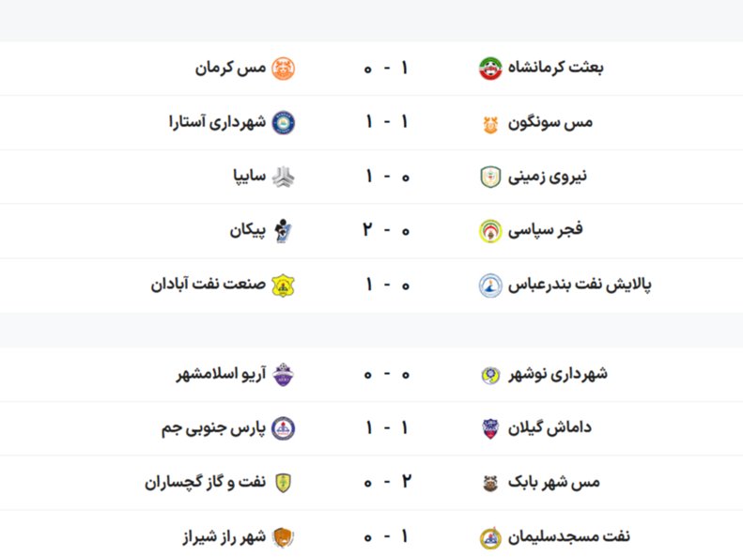This screenshot has width=743, height=557.
Task: Select the آریو اسلامشهر purple crest
Action: click(283, 375)
